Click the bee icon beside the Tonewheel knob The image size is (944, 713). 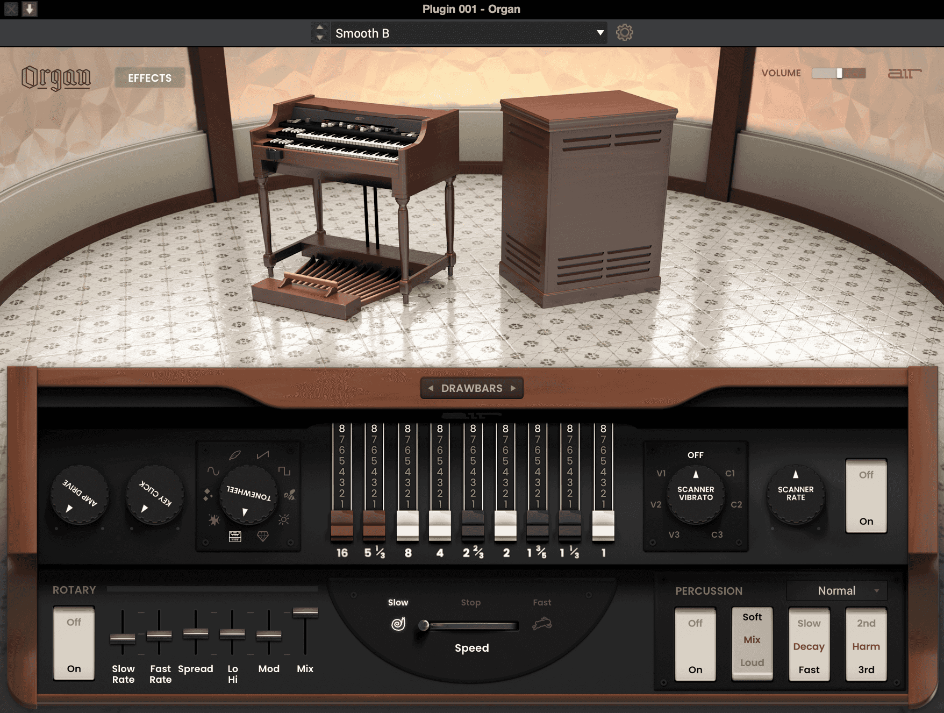(290, 495)
